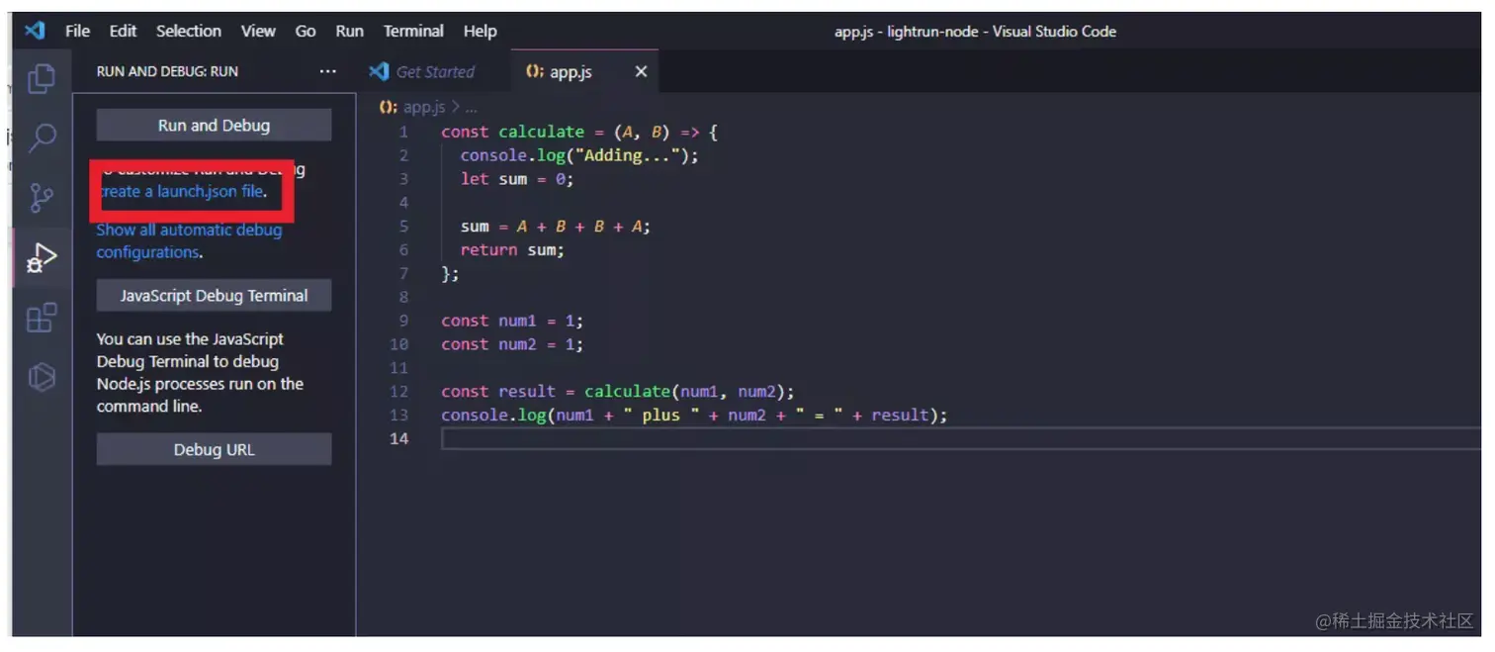The image size is (1495, 652).
Task: Click the breadcrumb ellipsis after app.js
Action: [471, 107]
